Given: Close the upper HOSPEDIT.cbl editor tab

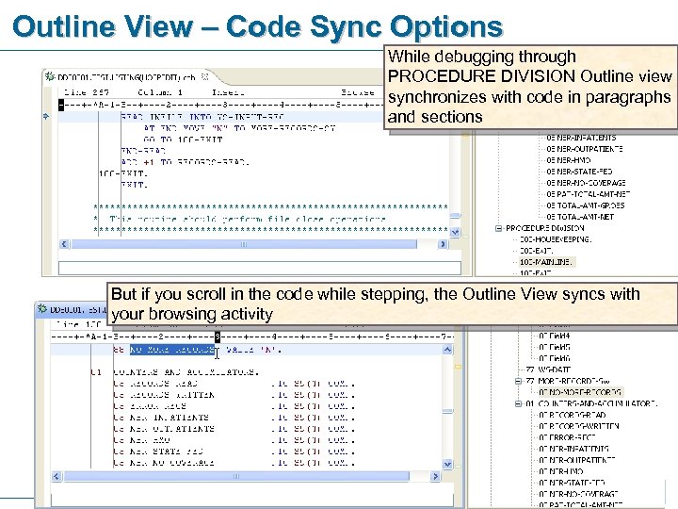Looking at the screenshot, I should pyautogui.click(x=205, y=77).
